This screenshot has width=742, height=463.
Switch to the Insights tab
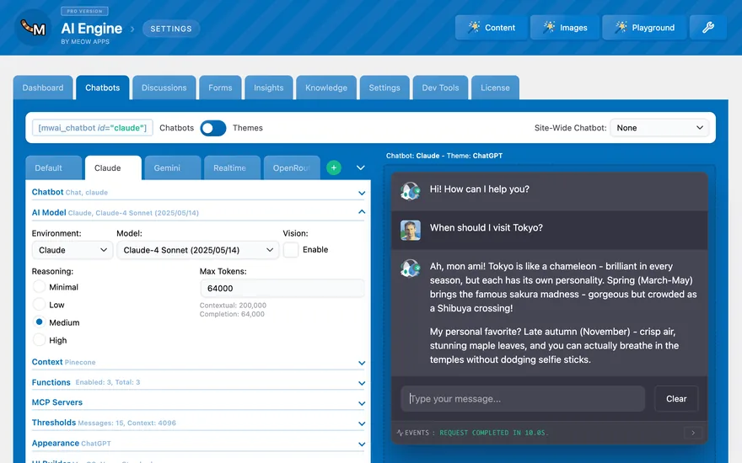click(x=268, y=88)
